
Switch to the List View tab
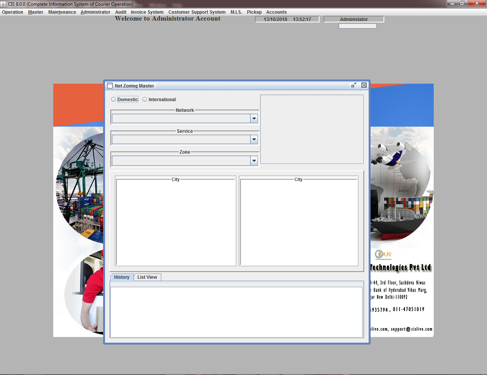tap(147, 277)
